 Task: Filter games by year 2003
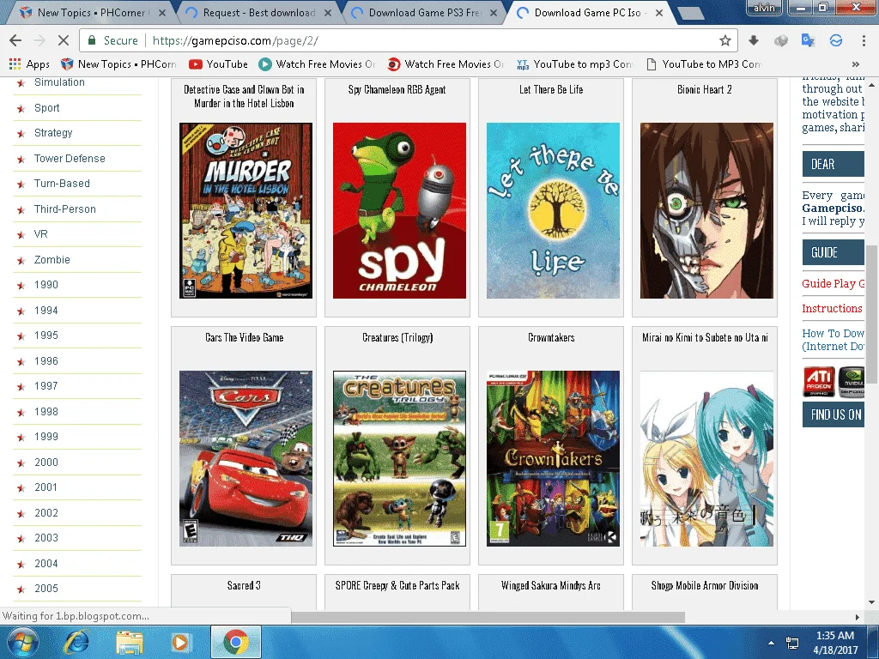46,538
